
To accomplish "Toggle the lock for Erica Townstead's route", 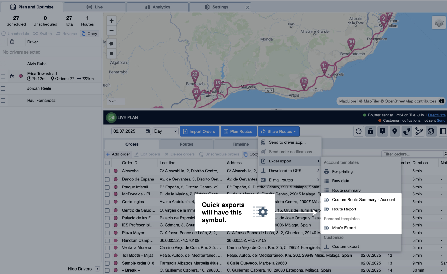I will point(12,76).
